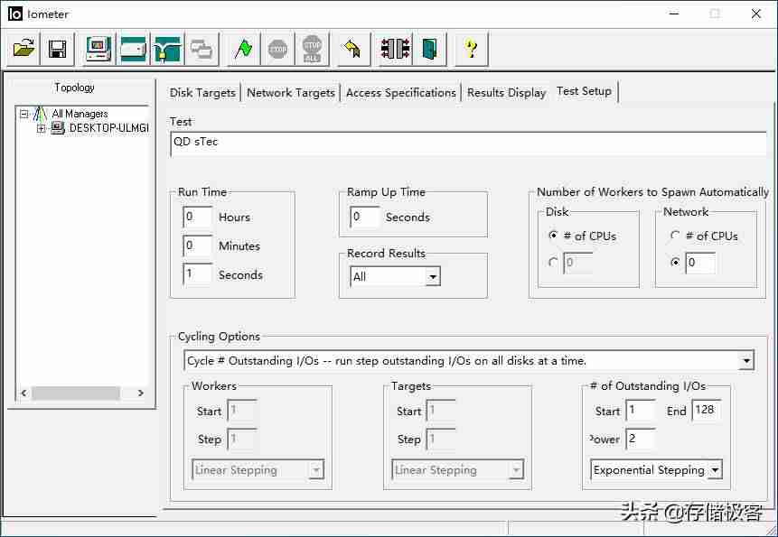778x537 pixels.
Task: Click the duplicate worker icon
Action: [202, 49]
